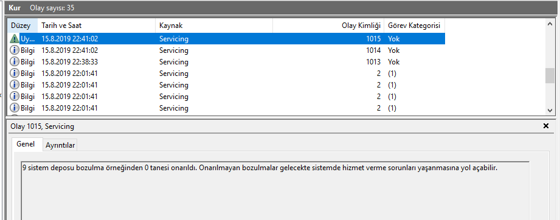Click the warning icon of event 1015
This screenshot has width=560, height=220.
(x=14, y=38)
